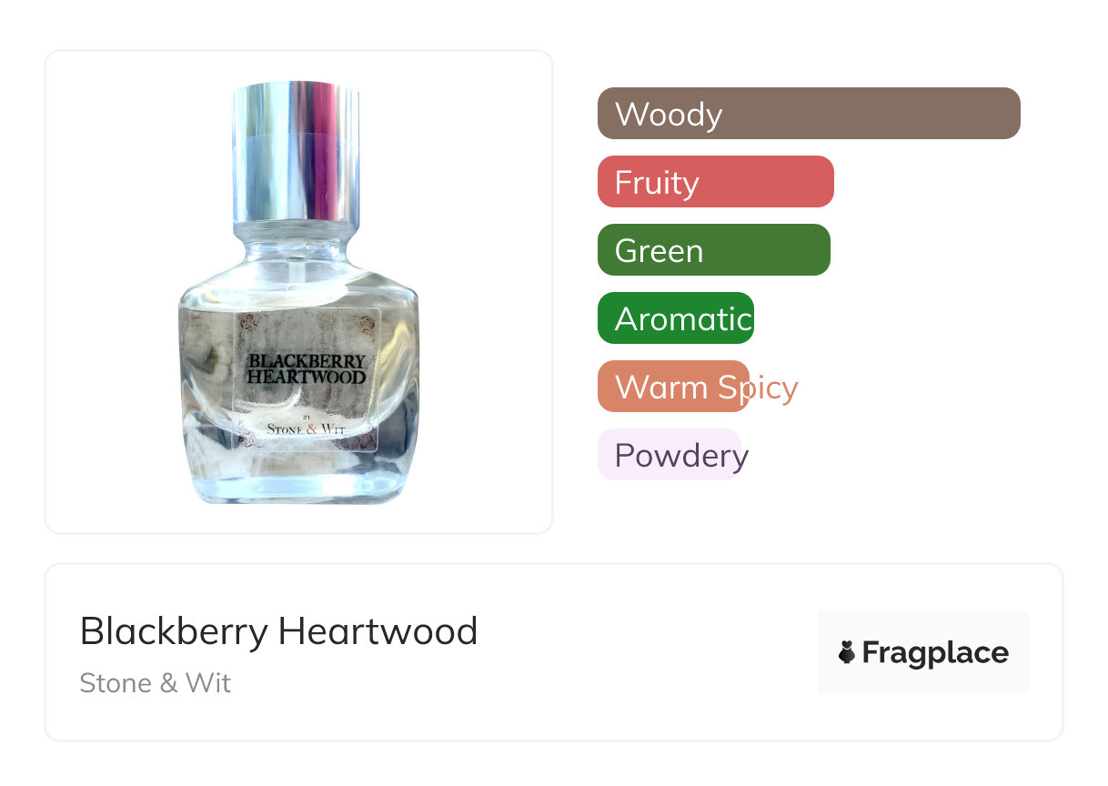The width and height of the screenshot is (1108, 786).
Task: Click the silver cap of the bottle
Action: [x=295, y=153]
